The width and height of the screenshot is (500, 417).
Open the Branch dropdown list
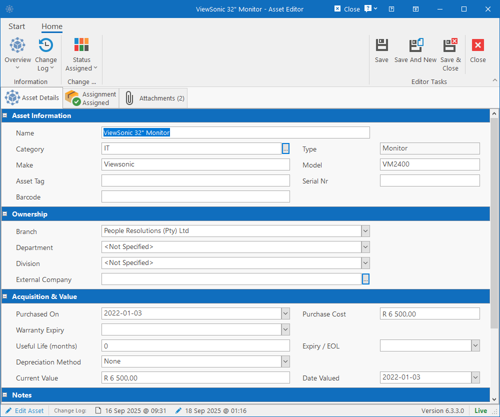click(365, 231)
